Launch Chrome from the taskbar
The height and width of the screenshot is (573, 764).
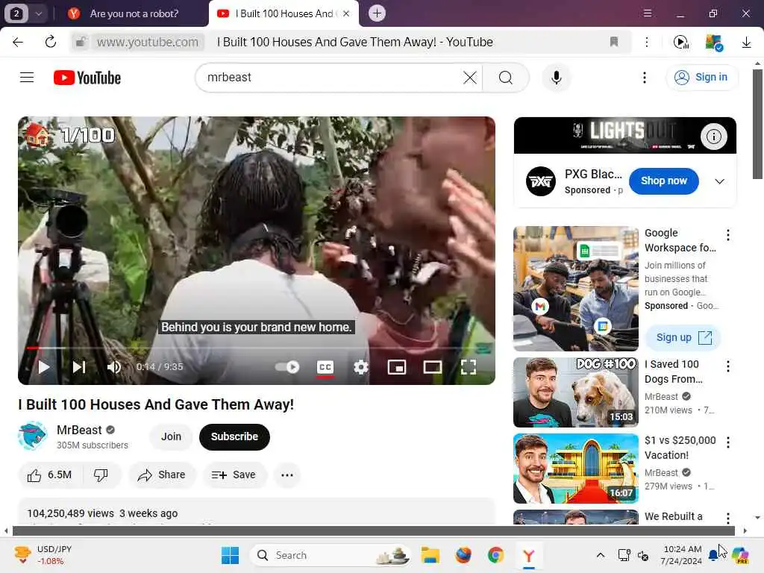click(x=495, y=555)
